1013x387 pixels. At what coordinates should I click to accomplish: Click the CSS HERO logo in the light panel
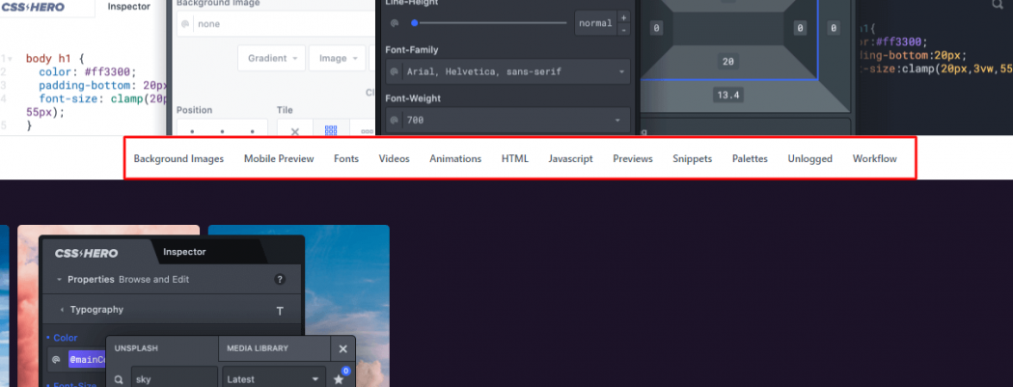tap(33, 7)
